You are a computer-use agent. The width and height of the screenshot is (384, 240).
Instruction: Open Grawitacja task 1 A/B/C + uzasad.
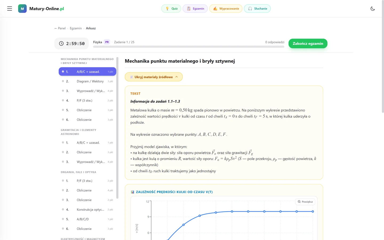(x=87, y=143)
